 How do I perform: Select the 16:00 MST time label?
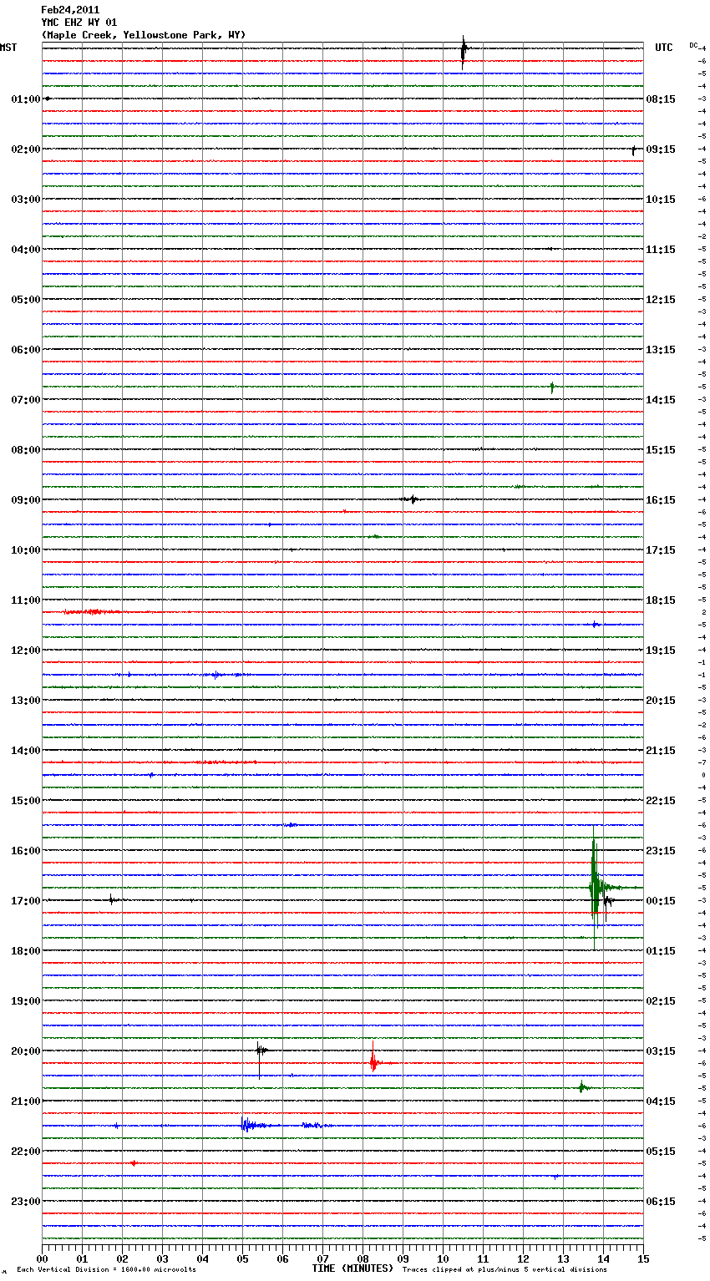click(x=26, y=851)
